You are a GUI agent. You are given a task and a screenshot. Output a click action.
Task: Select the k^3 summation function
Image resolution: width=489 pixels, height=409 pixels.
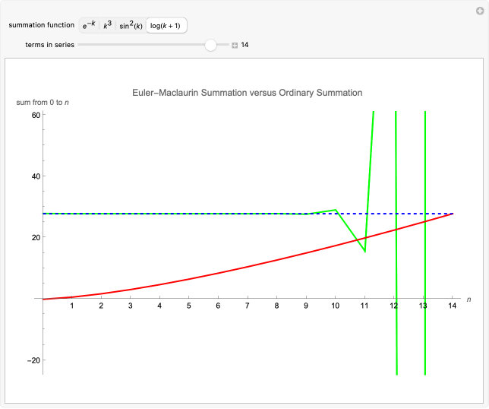coord(109,25)
